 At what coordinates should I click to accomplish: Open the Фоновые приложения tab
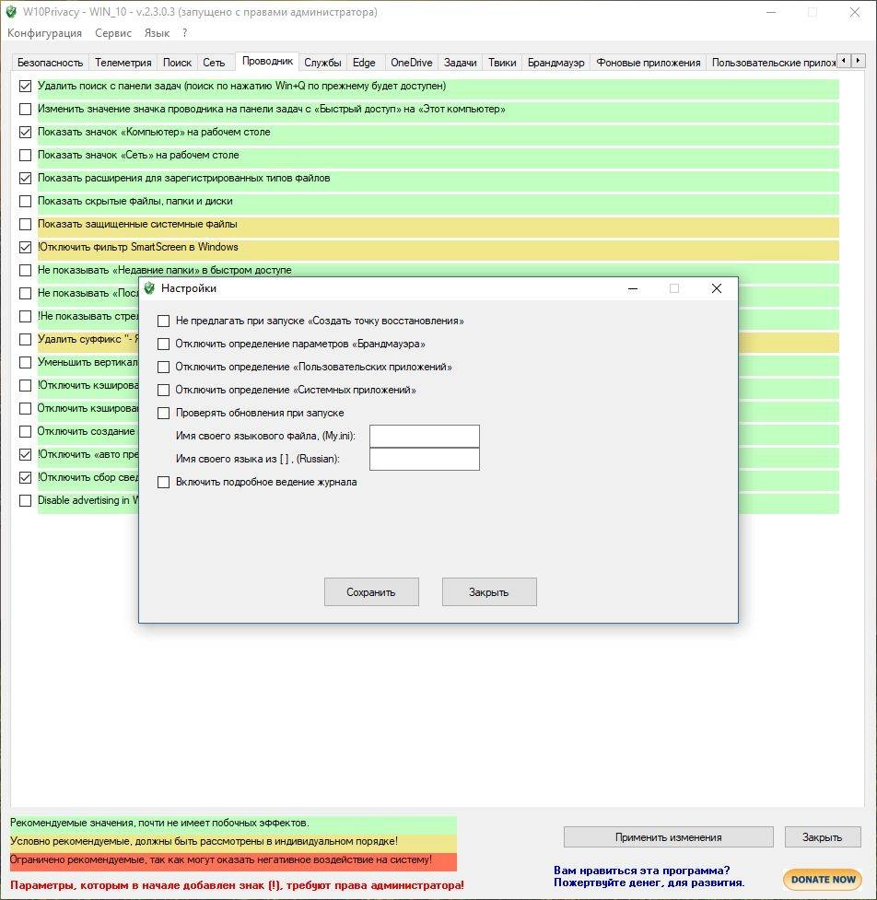point(648,63)
